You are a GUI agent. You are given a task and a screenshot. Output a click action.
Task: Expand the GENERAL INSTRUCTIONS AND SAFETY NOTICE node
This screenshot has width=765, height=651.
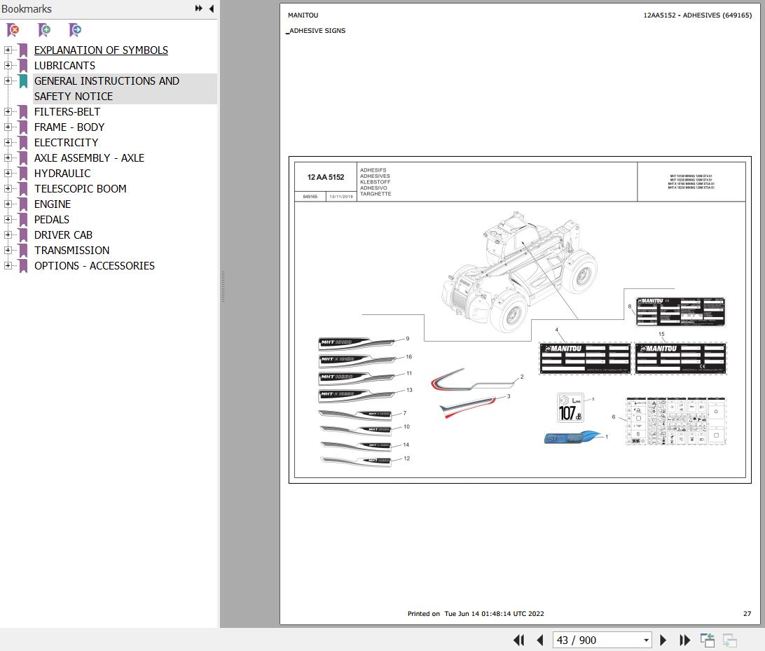coord(7,80)
